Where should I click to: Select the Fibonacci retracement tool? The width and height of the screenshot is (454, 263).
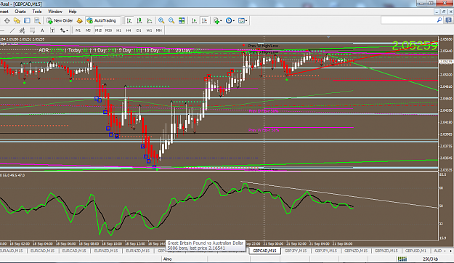point(32,31)
